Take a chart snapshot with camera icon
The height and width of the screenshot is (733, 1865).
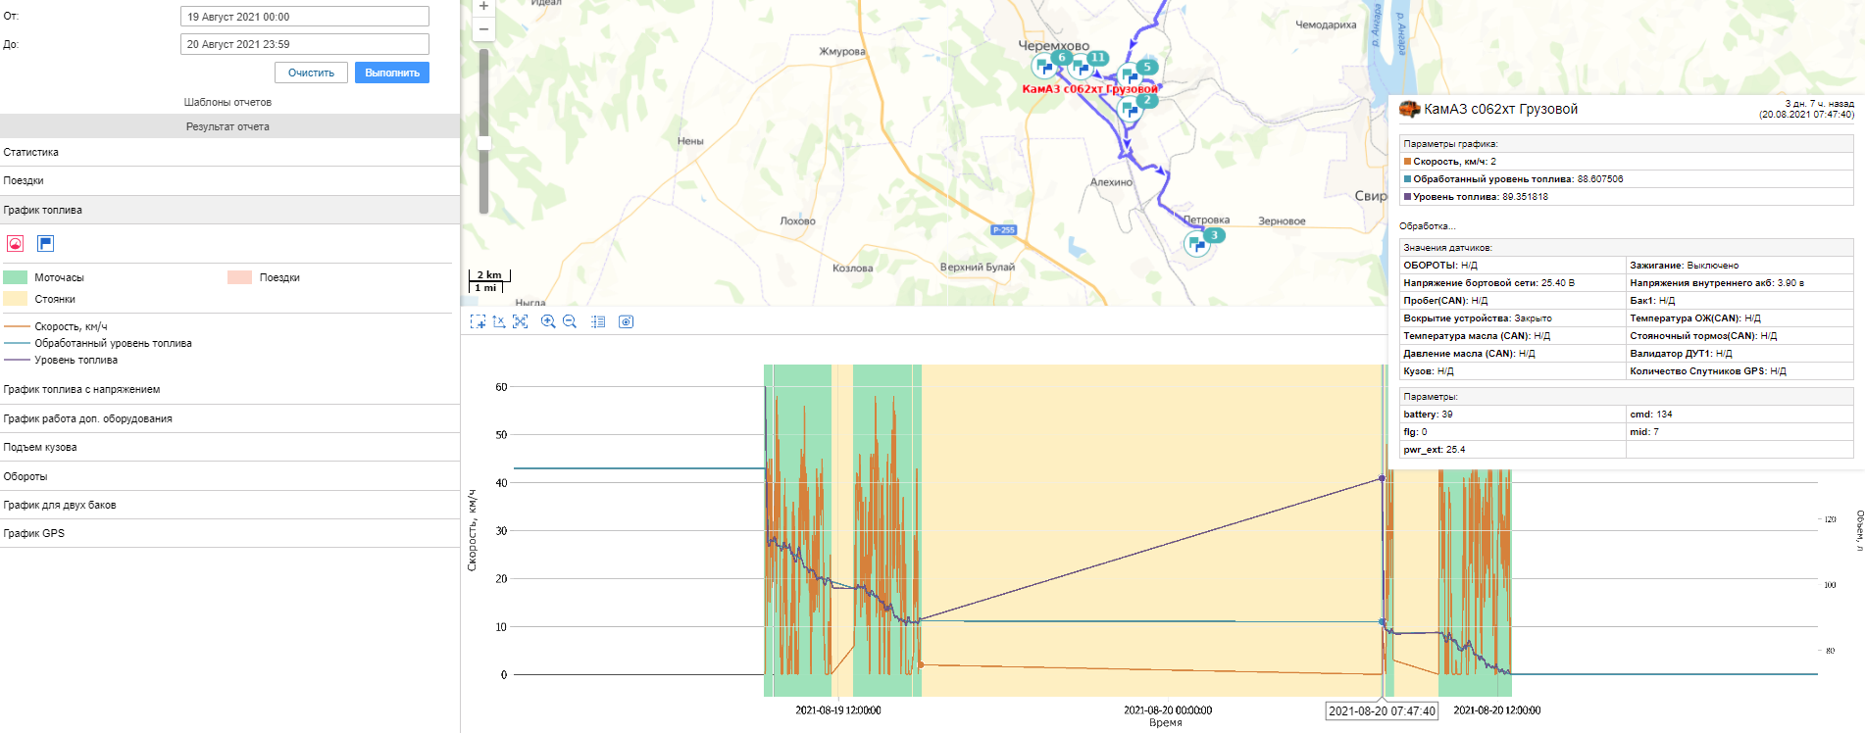627,321
